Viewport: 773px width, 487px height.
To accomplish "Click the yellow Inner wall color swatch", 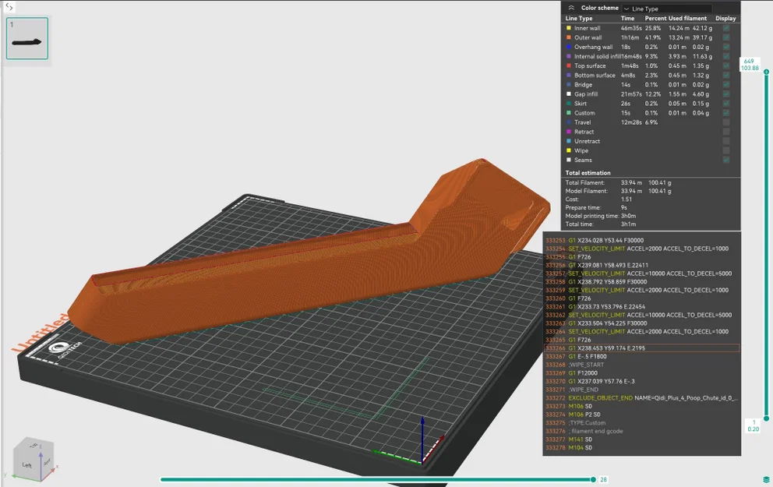I will (568, 28).
